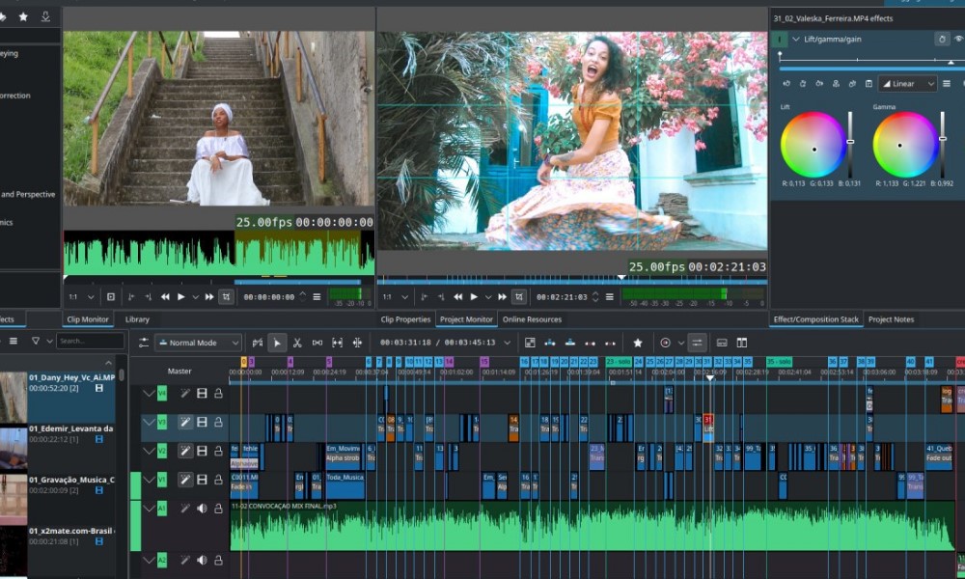Open Clip Monitor zoom 1:1 dropdown

(x=82, y=296)
